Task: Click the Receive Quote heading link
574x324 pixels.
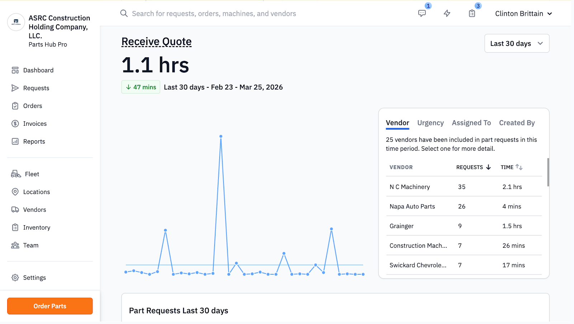Action: pyautogui.click(x=156, y=42)
